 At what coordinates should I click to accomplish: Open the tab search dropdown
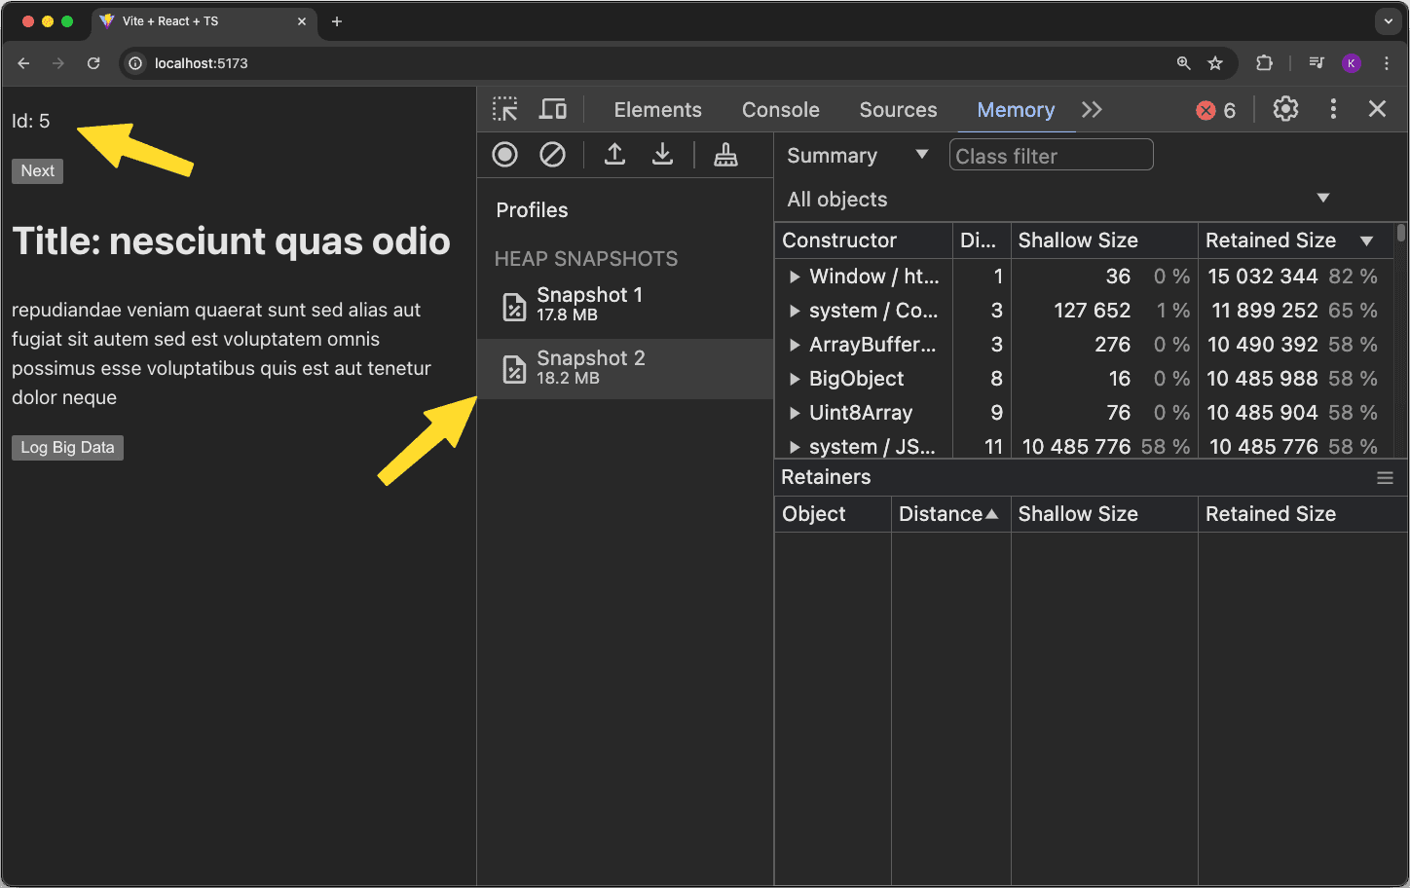(1388, 20)
